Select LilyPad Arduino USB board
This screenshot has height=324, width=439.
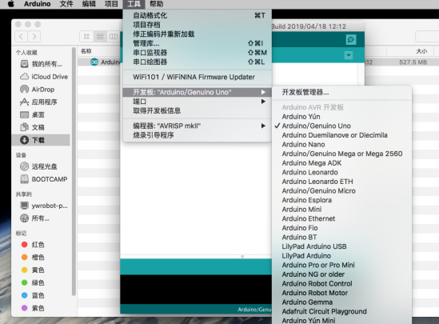[x=342, y=246]
